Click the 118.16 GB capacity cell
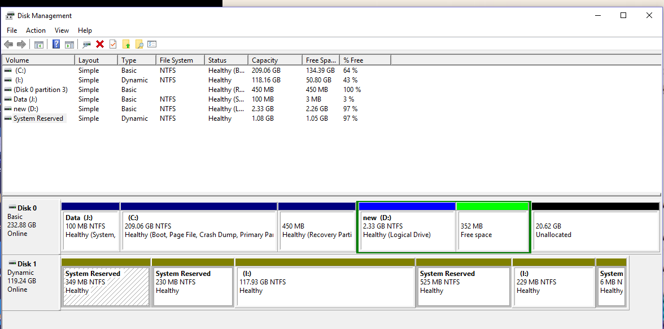 click(x=266, y=80)
